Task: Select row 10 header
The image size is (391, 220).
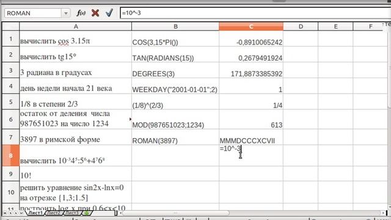Action: (x=11, y=192)
